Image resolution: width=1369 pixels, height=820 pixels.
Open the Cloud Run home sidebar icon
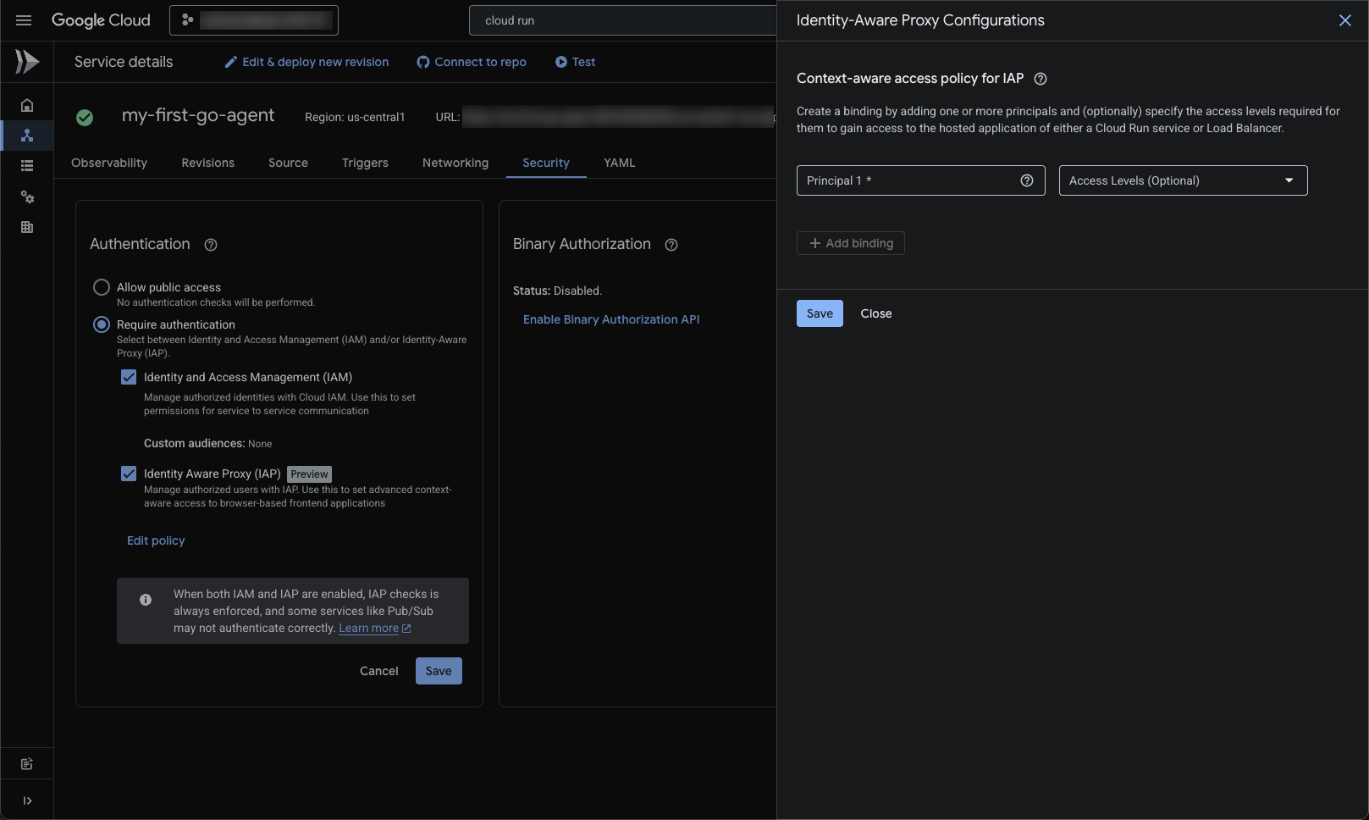tap(26, 104)
